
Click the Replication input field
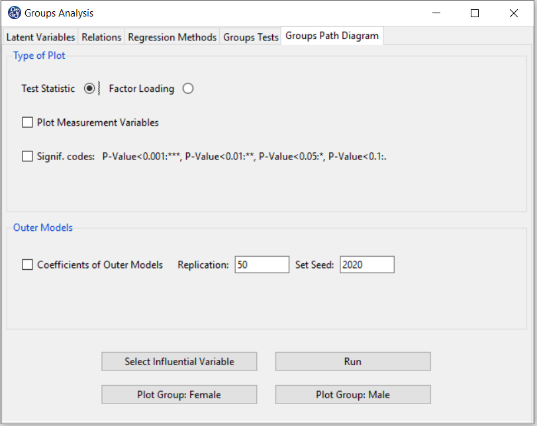pos(262,265)
